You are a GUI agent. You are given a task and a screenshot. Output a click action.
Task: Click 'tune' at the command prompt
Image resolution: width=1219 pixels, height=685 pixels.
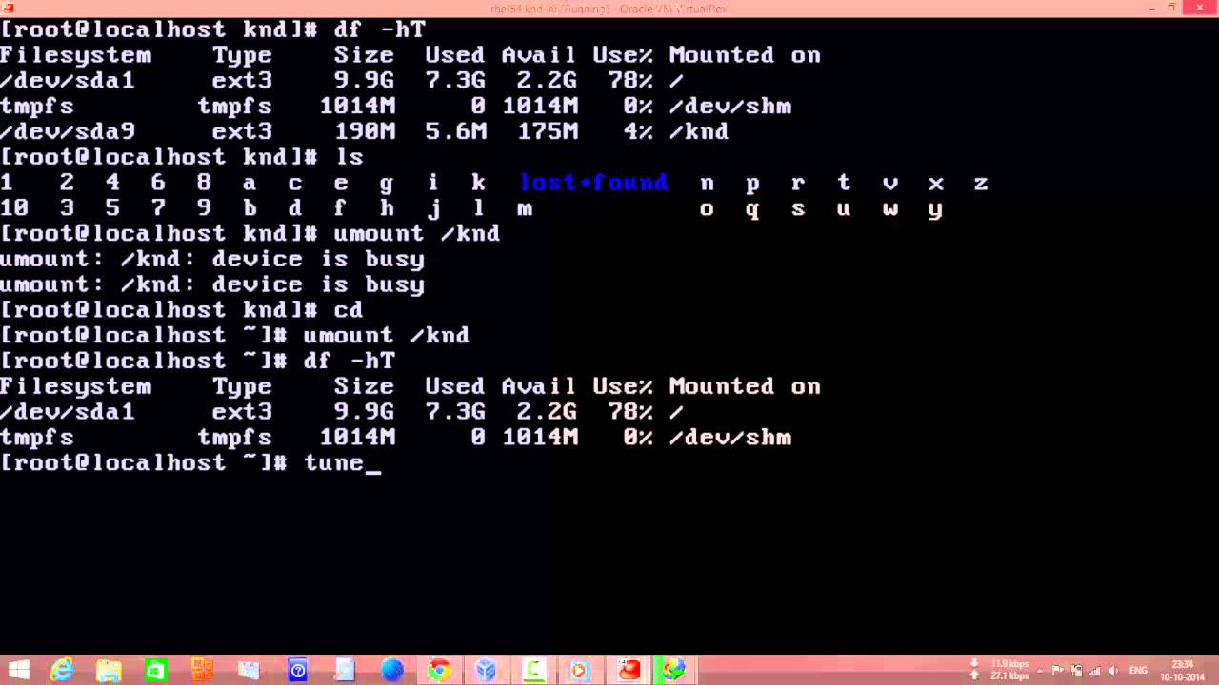click(x=333, y=463)
